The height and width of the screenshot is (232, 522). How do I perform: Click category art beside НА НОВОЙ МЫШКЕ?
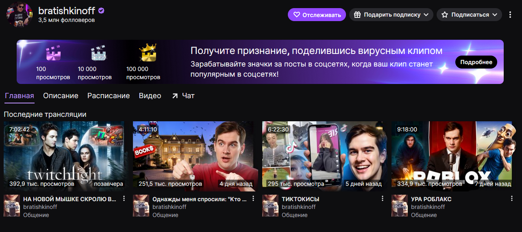(x=12, y=206)
